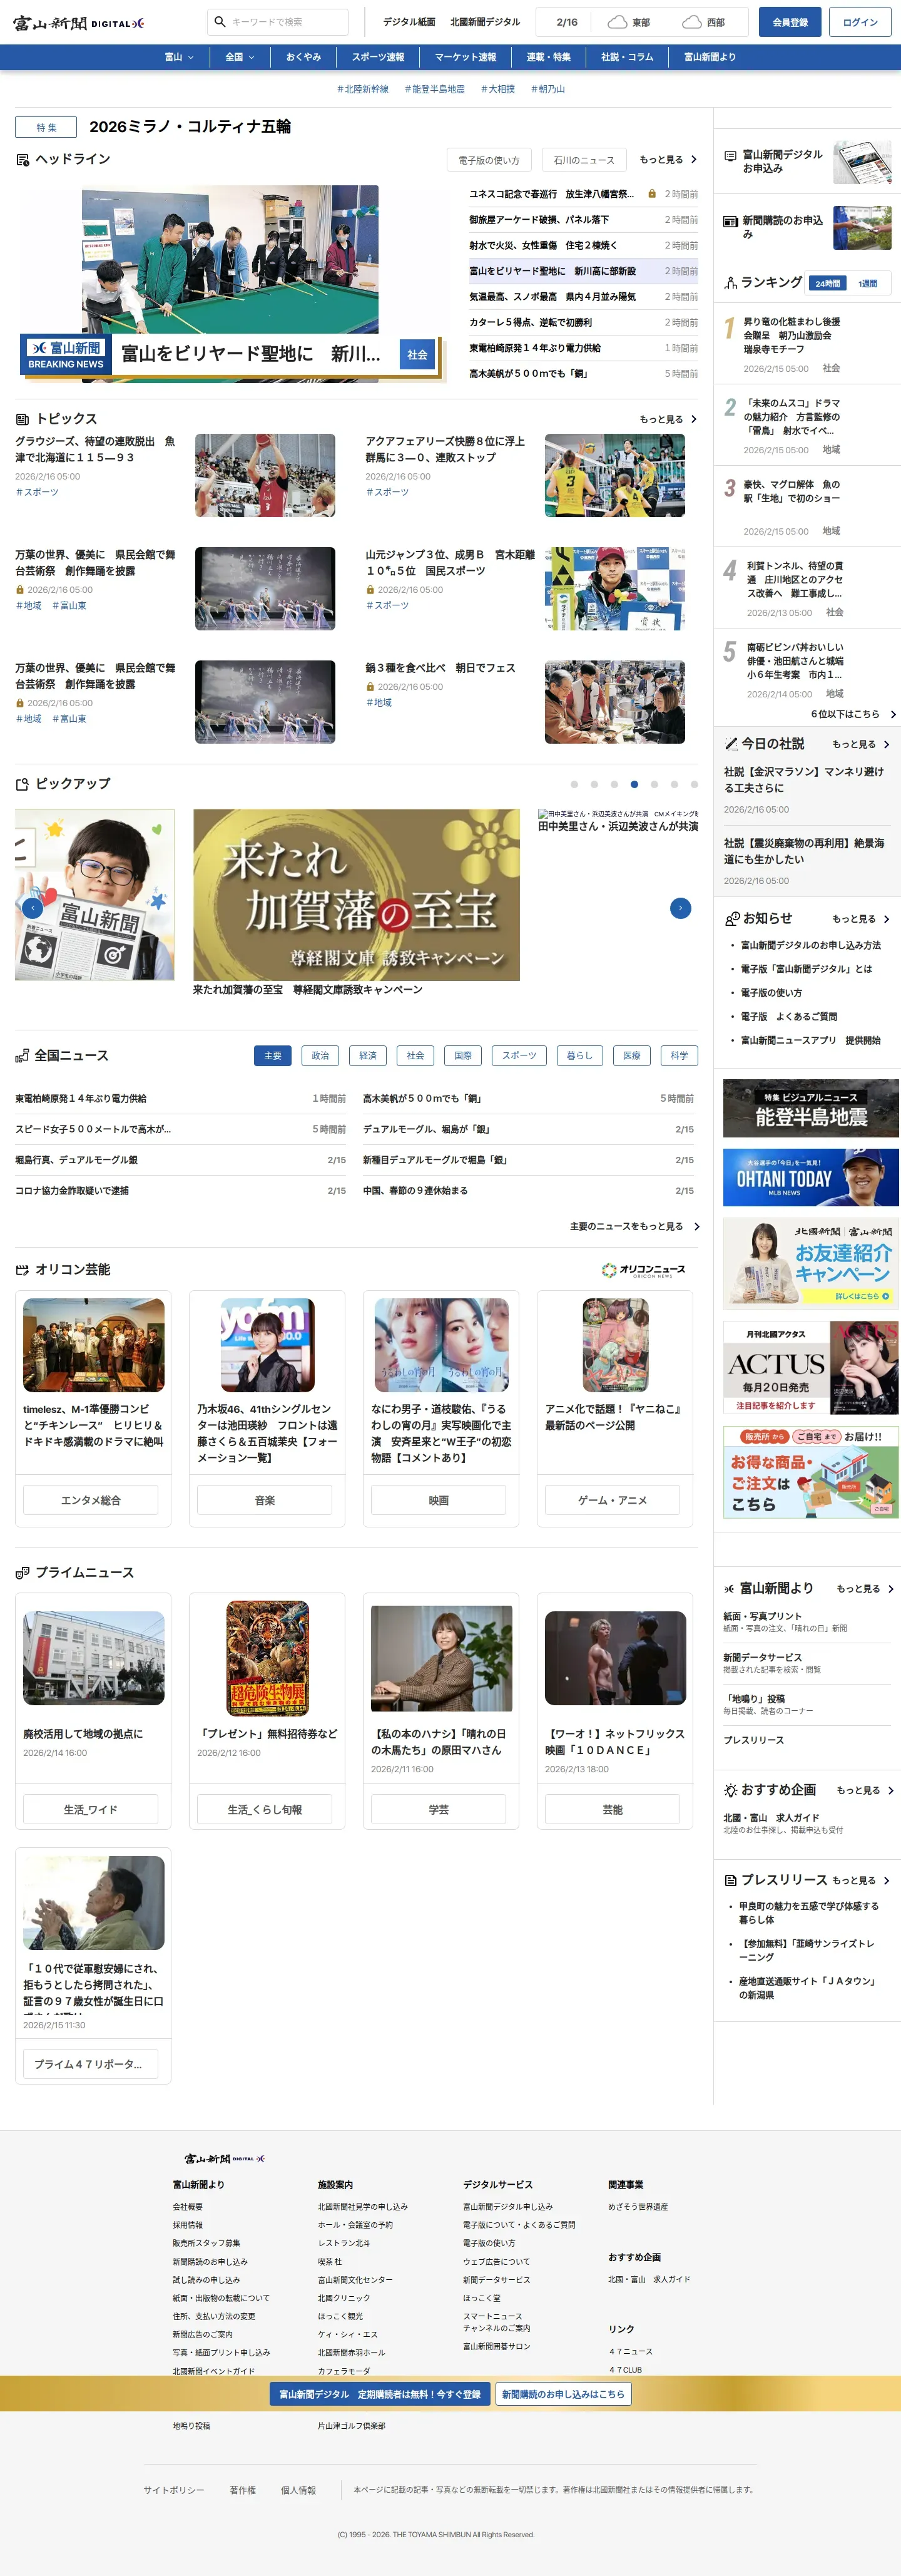Screen dimensions: 901x2576
Task: Expand 6位以下はこちら ranking list
Action: 853,714
